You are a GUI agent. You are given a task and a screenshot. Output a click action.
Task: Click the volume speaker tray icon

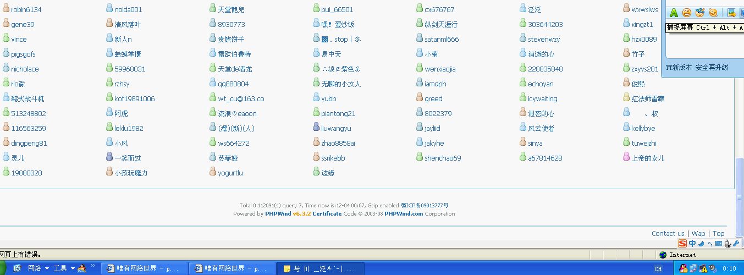click(713, 268)
